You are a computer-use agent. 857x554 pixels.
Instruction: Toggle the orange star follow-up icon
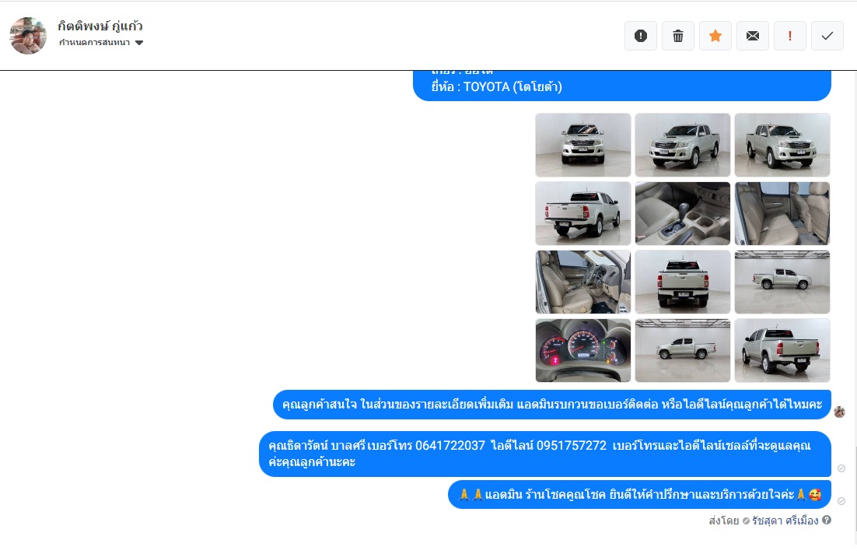715,36
